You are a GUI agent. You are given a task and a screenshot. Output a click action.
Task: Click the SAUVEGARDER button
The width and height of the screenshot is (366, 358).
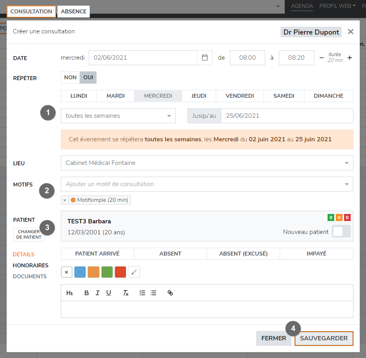click(x=324, y=338)
